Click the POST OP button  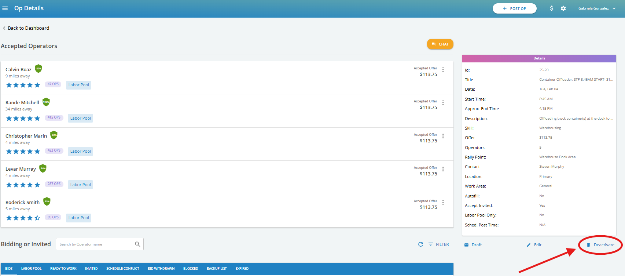(x=515, y=8)
